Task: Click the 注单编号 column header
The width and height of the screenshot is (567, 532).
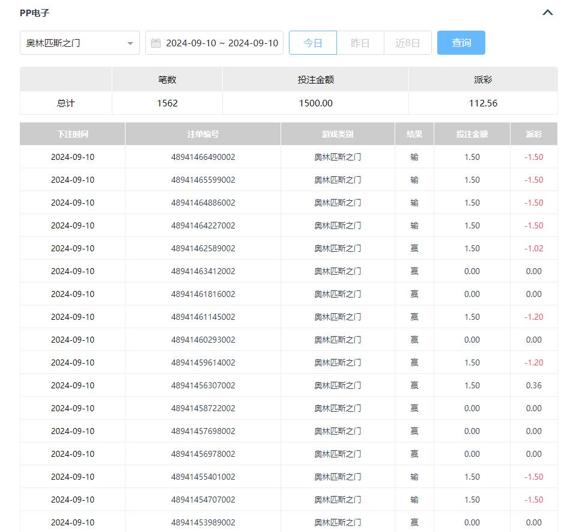Action: 203,134
